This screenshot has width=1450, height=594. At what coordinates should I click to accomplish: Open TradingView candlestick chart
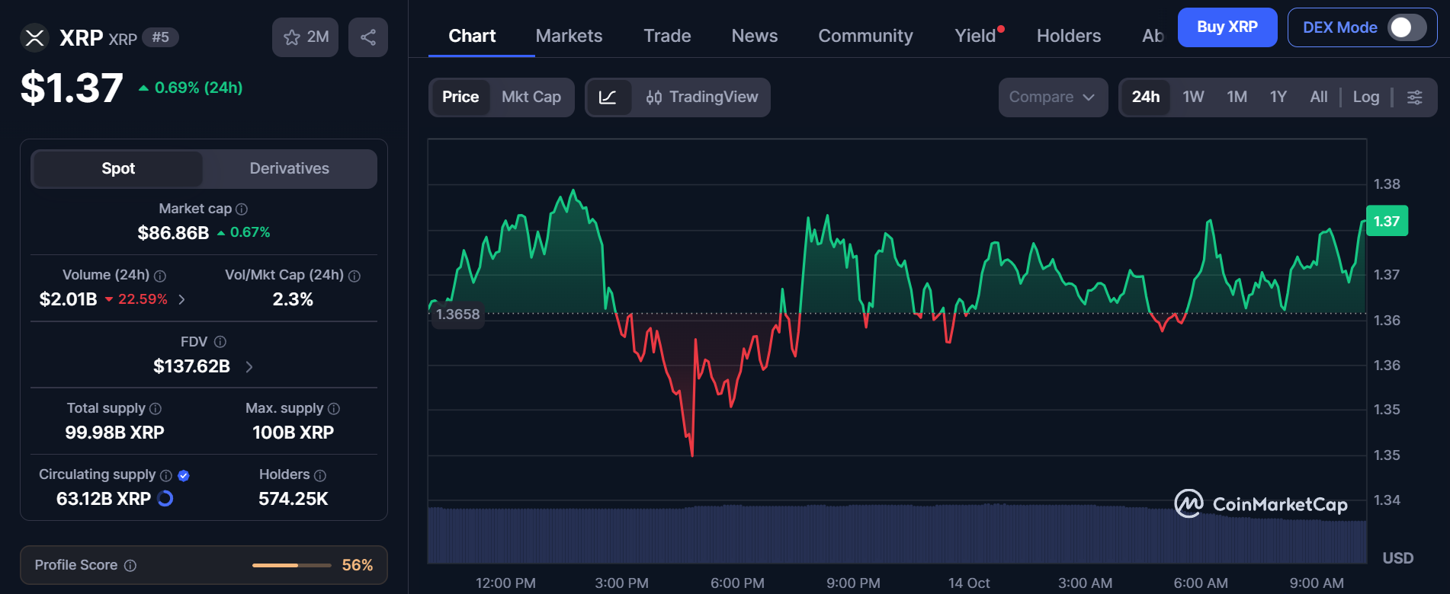pyautogui.click(x=701, y=97)
